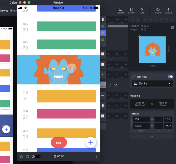Tap the red 975 pill in the Preview
This screenshot has height=164, width=176.
(x=59, y=142)
